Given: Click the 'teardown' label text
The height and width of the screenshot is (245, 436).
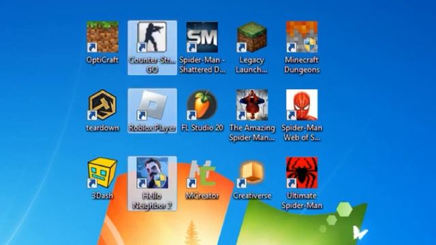Looking at the screenshot, I should click(103, 128).
